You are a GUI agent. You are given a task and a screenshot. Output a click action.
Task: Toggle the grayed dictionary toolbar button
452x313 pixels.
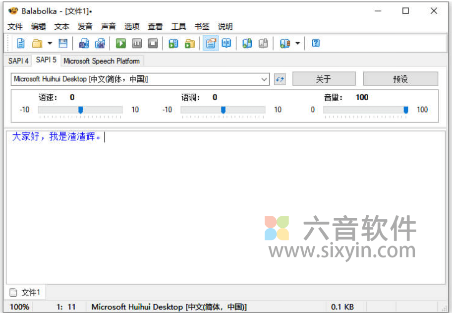coord(263,43)
